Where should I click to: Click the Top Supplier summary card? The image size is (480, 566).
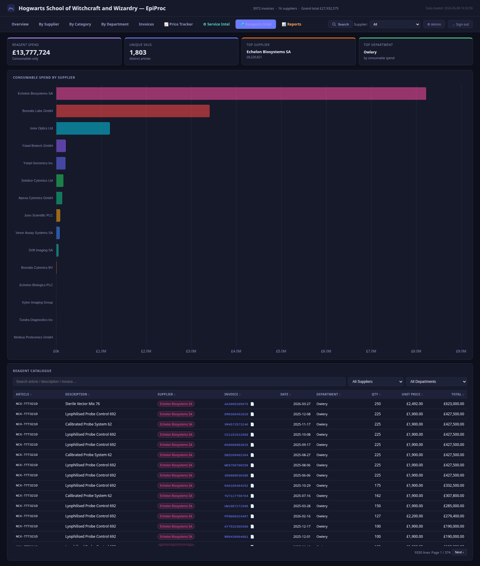pos(298,51)
